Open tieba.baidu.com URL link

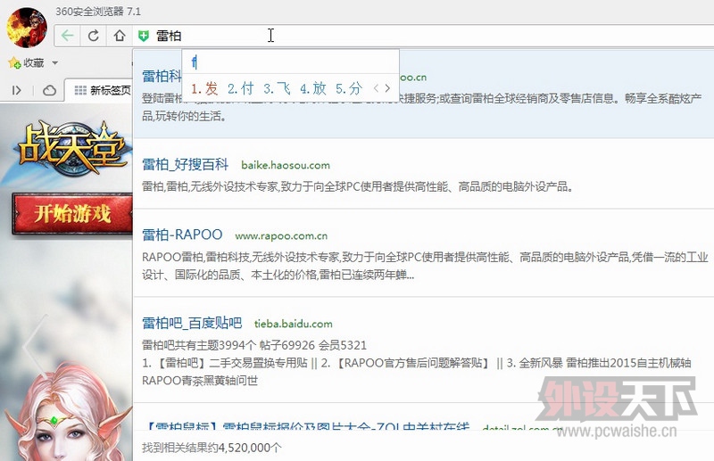click(x=294, y=324)
